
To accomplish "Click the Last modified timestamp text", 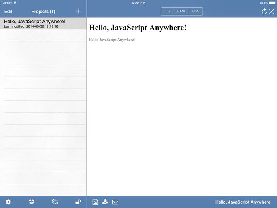I will click(31, 26).
